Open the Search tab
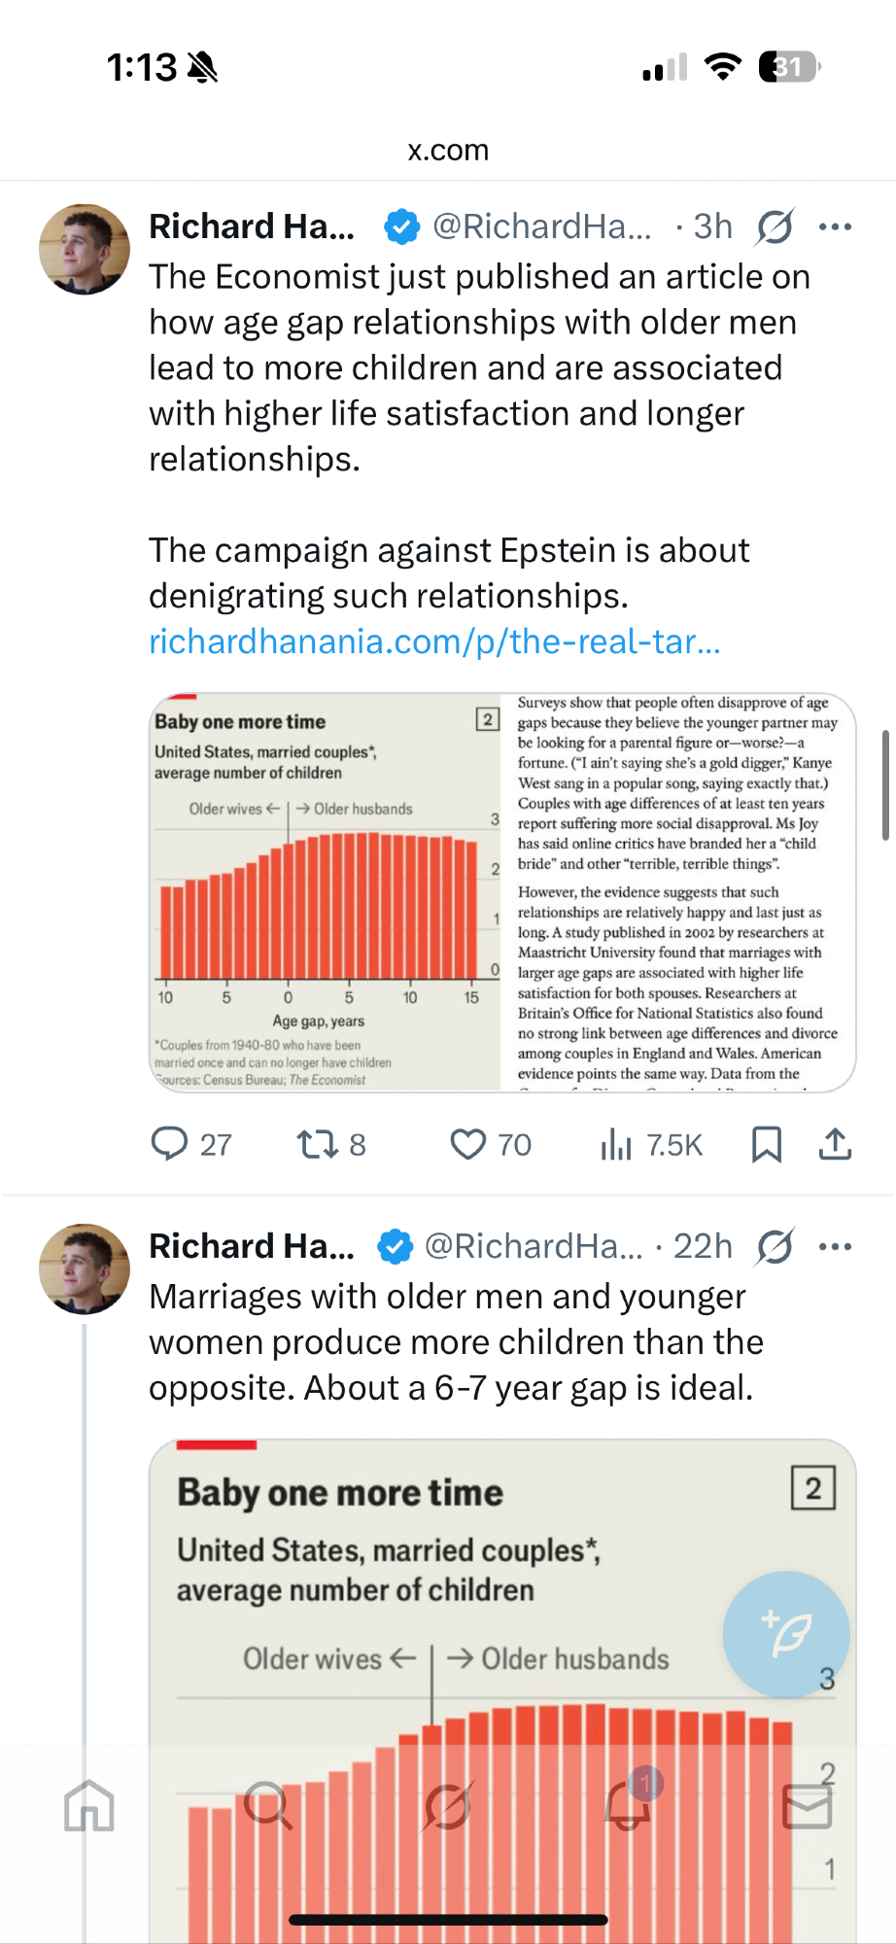This screenshot has width=896, height=1944. pyautogui.click(x=267, y=1806)
